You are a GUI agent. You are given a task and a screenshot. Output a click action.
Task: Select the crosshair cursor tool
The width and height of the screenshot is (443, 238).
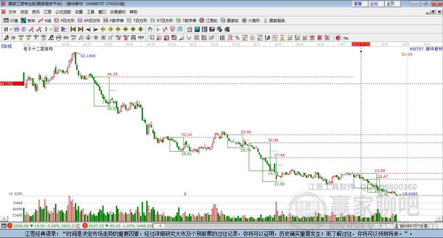pyautogui.click(x=157, y=29)
